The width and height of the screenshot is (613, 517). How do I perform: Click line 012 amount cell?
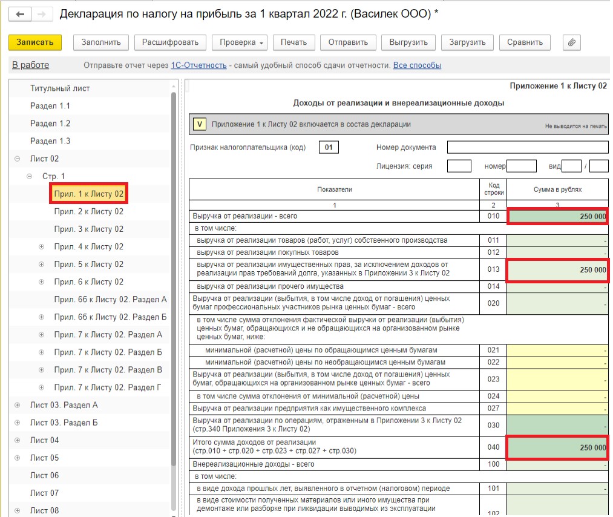click(x=557, y=252)
